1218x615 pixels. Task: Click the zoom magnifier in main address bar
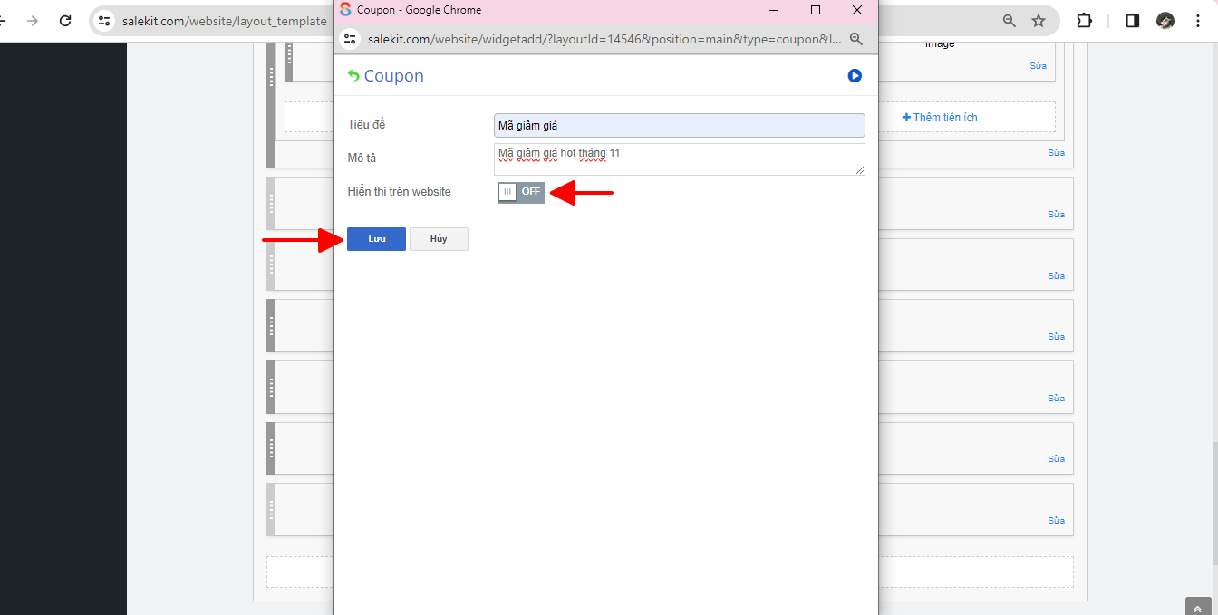1009,21
